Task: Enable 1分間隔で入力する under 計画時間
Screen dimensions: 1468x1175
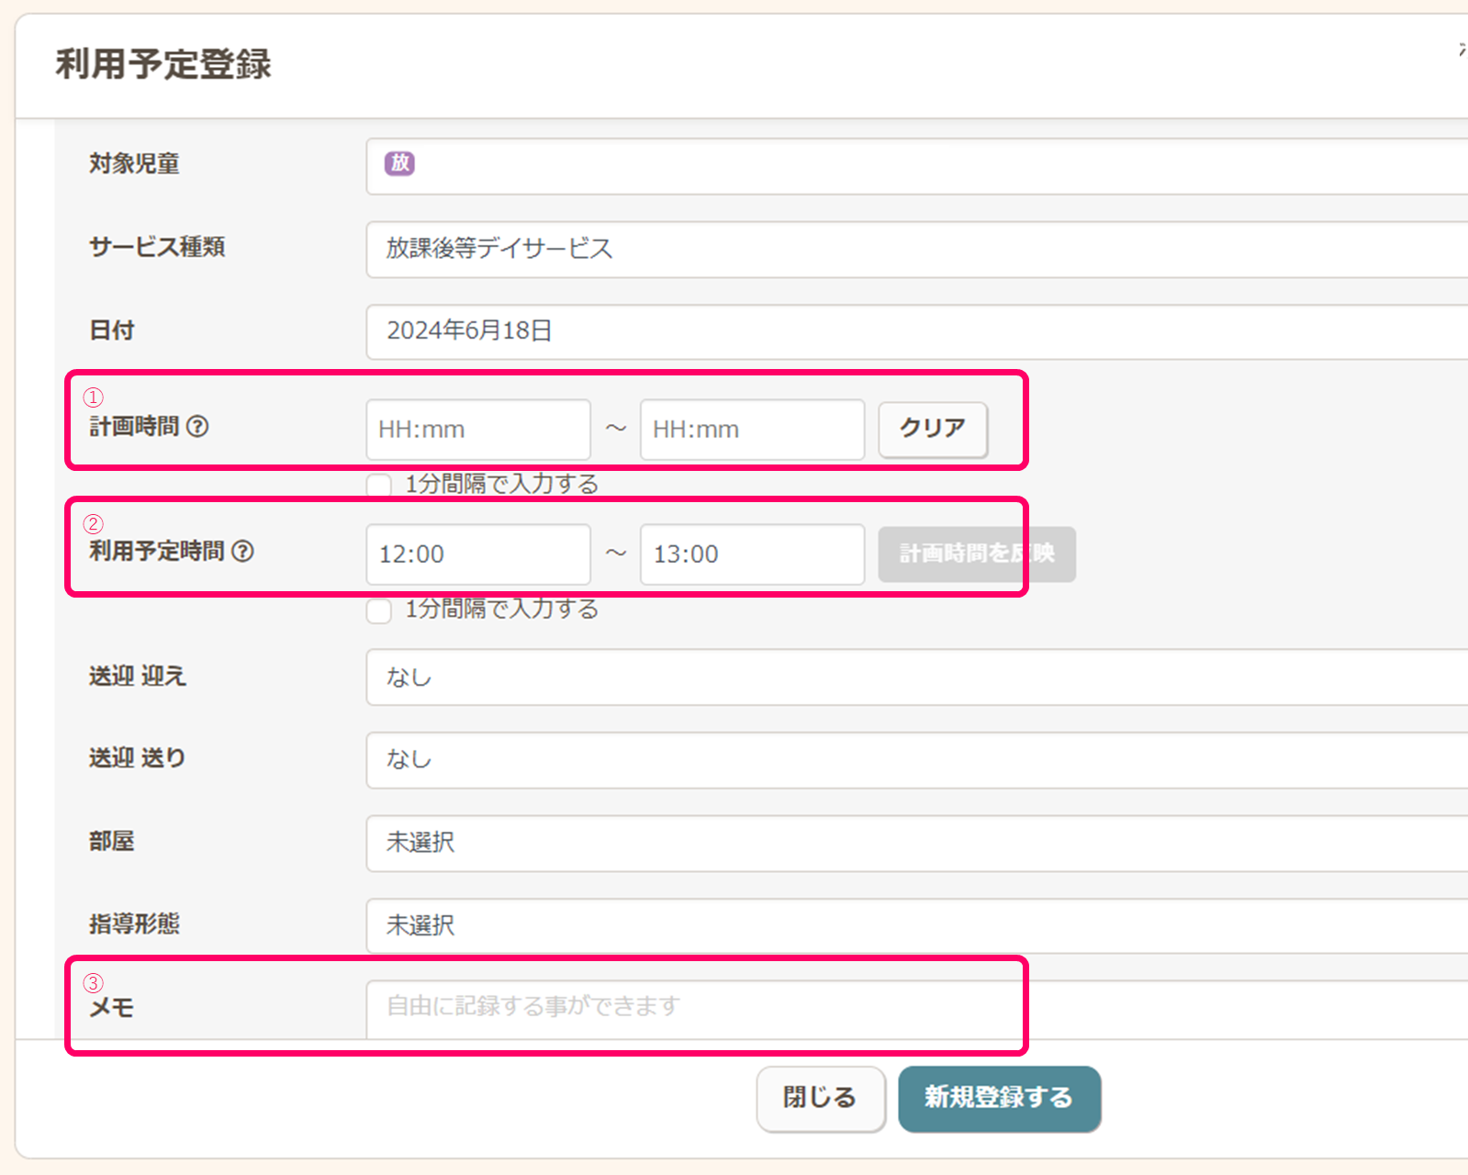Action: pyautogui.click(x=379, y=485)
